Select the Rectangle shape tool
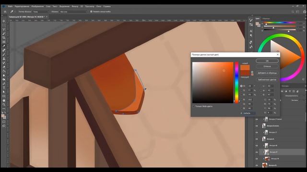The width and height of the screenshot is (307, 172). [x=4, y=96]
